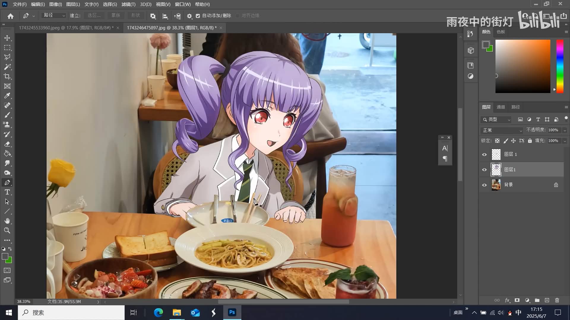Select the Eyedropper tool
Image resolution: width=570 pixels, height=320 pixels.
click(7, 96)
